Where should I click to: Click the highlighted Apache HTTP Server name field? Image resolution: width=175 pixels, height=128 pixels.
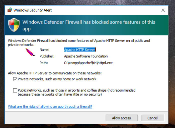point(80,50)
